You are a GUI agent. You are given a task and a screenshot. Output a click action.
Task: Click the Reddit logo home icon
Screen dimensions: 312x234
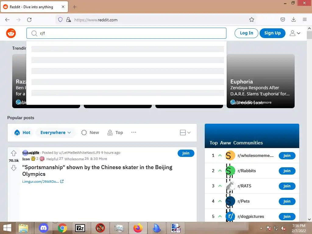point(11,33)
